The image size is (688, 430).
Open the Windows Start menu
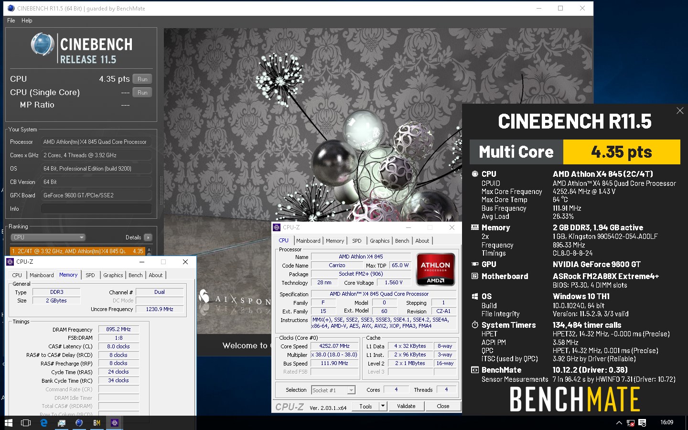8,423
